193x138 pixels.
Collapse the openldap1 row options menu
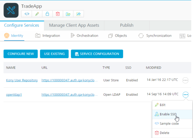tap(185, 95)
